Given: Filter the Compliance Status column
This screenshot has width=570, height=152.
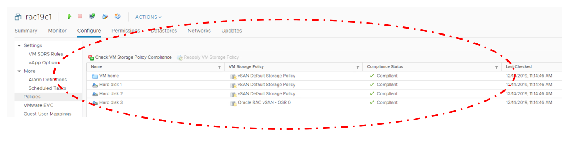Looking at the screenshot, I should click(496, 67).
